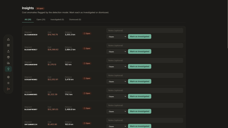The height and width of the screenshot is (128, 228).
Task: Select shipment ID BLD260705017
Action: [31, 50]
